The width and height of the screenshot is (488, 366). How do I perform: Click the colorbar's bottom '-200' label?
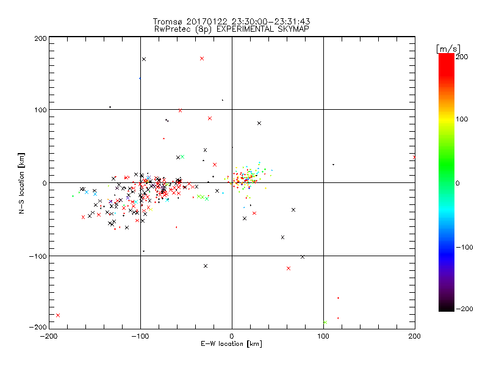(x=464, y=309)
